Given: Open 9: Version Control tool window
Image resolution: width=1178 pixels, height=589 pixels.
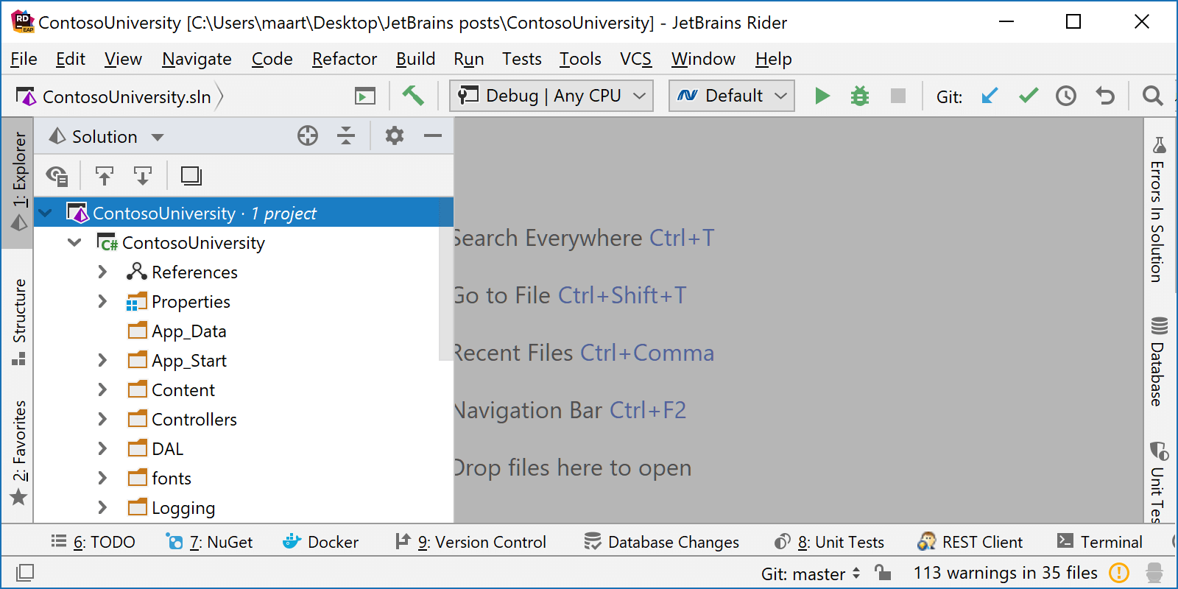Looking at the screenshot, I should tap(470, 542).
